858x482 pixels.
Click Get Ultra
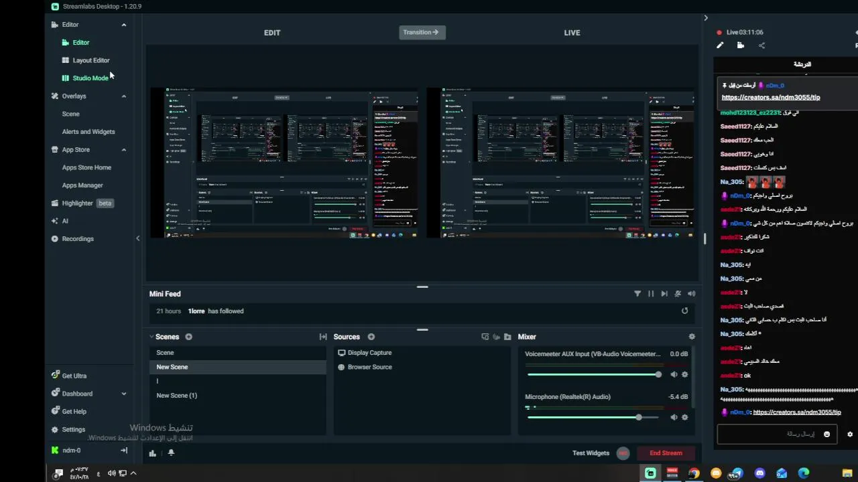click(69, 376)
